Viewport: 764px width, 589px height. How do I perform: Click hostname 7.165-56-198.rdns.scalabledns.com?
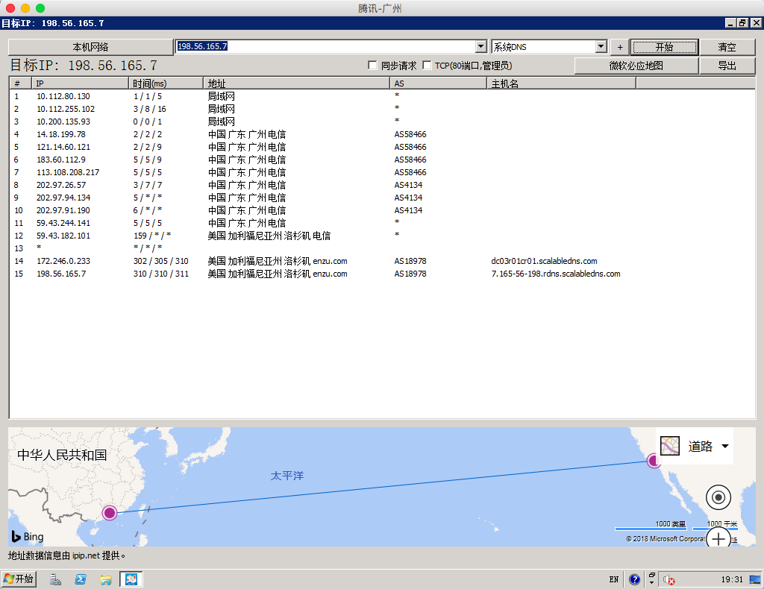pyautogui.click(x=556, y=274)
